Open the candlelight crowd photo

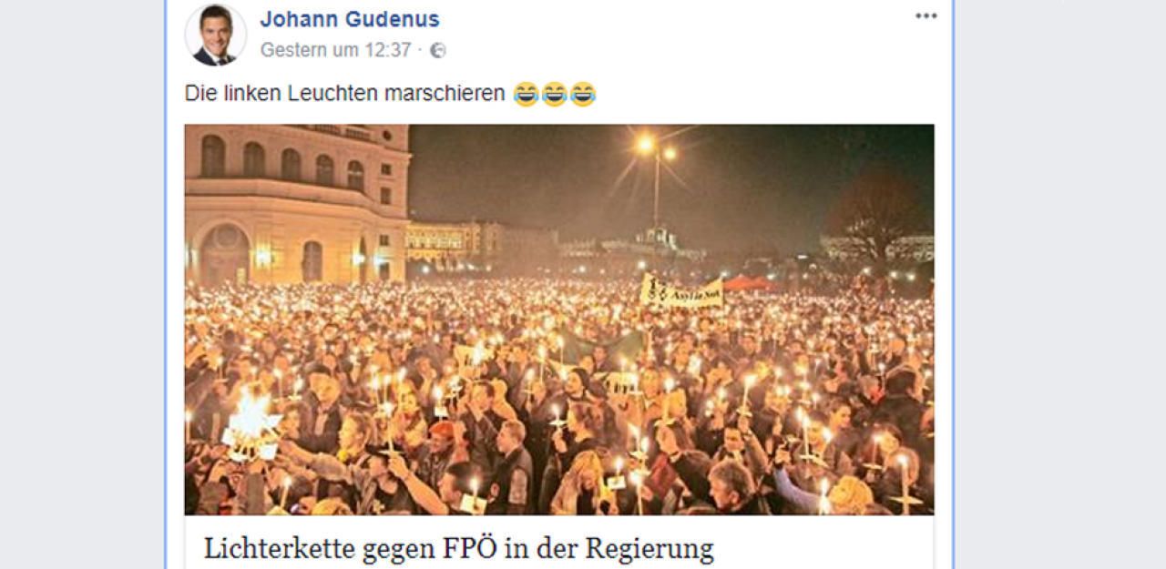559,320
